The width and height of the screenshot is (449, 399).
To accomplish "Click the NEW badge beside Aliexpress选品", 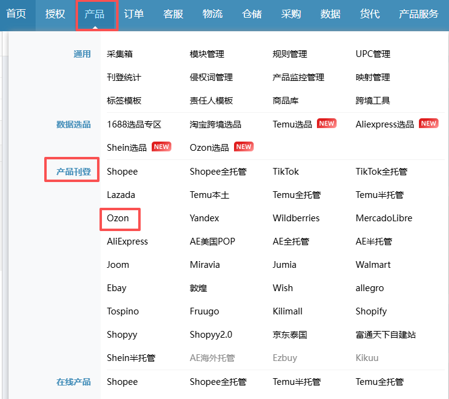I will [428, 124].
